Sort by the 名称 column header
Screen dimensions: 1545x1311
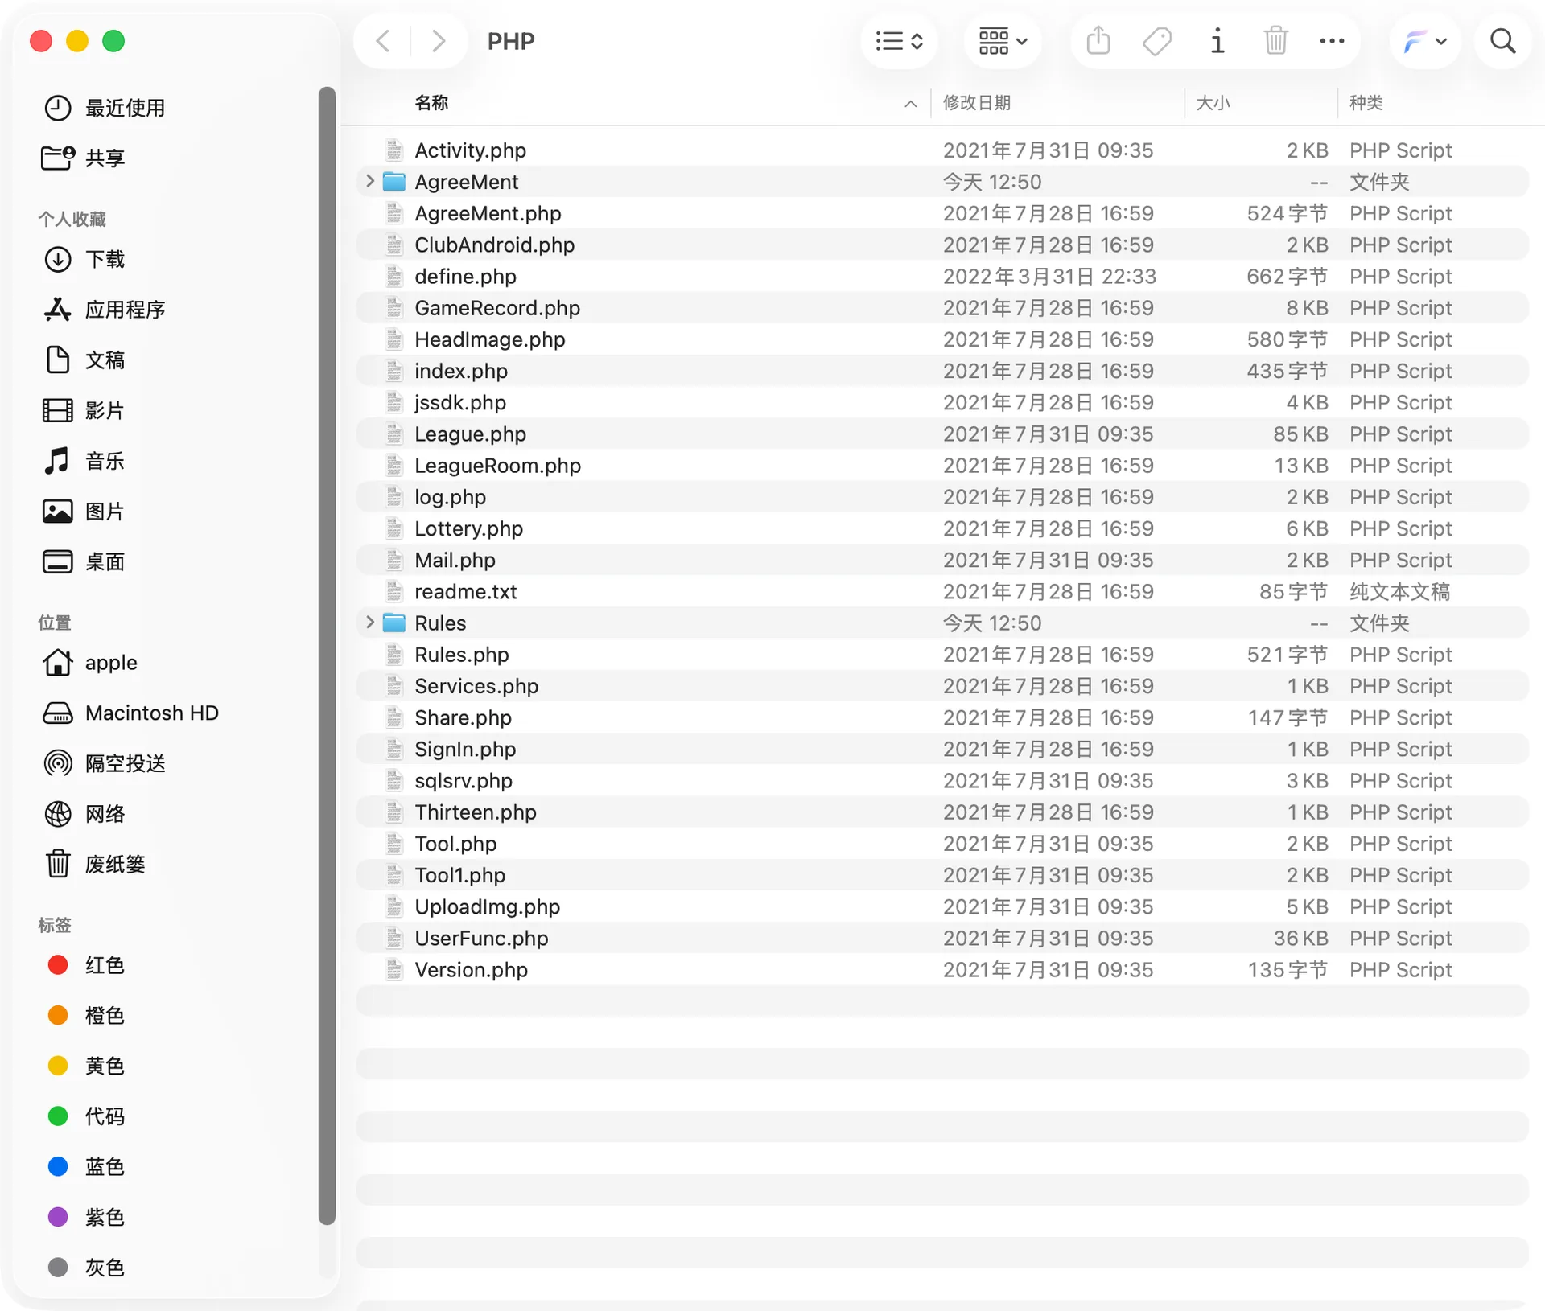431,103
